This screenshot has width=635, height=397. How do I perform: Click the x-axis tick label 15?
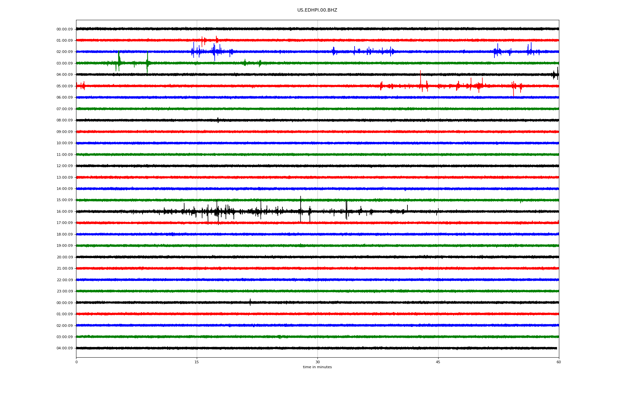(197, 362)
